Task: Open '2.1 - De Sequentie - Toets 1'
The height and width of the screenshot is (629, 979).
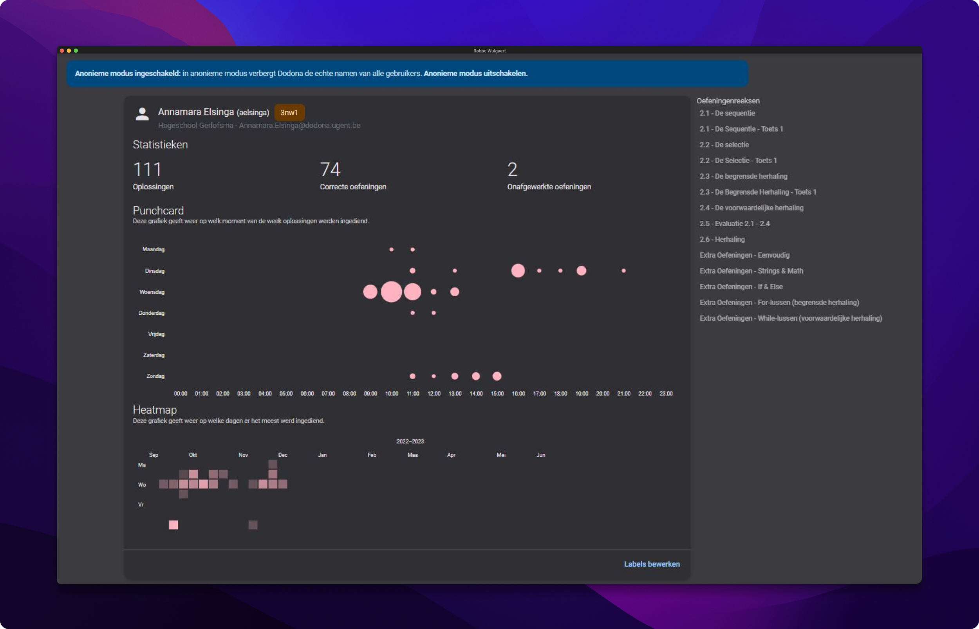Action: click(x=741, y=129)
